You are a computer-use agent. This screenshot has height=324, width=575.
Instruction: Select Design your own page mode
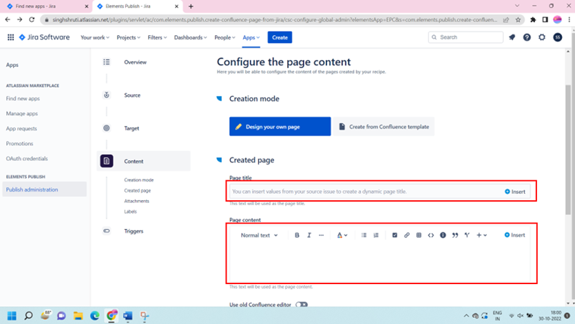click(x=280, y=127)
